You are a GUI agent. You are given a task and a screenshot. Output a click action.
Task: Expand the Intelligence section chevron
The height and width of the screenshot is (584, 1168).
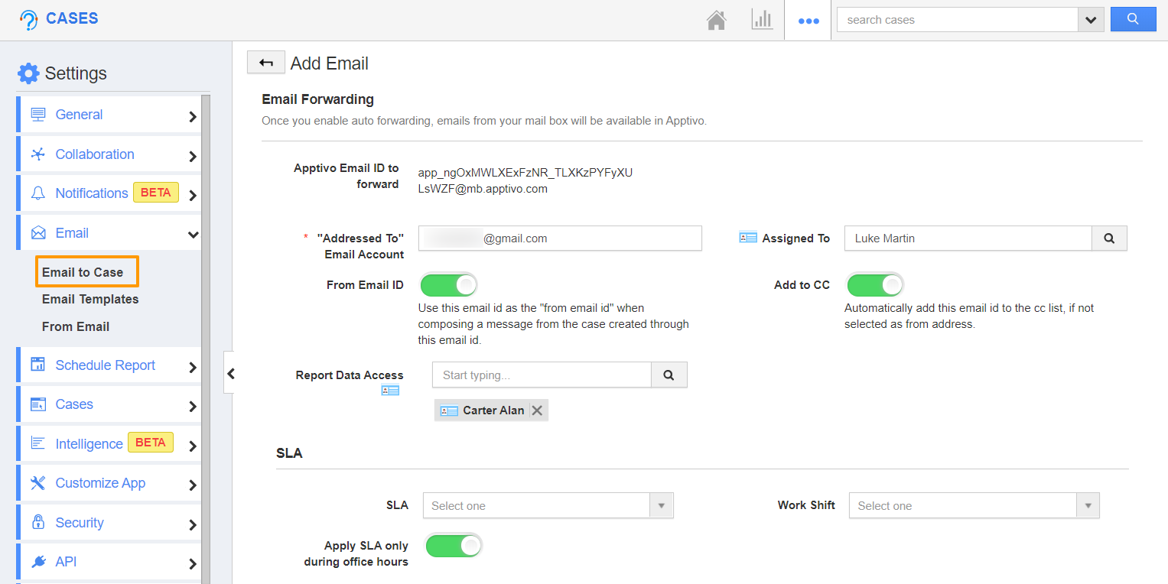click(192, 446)
